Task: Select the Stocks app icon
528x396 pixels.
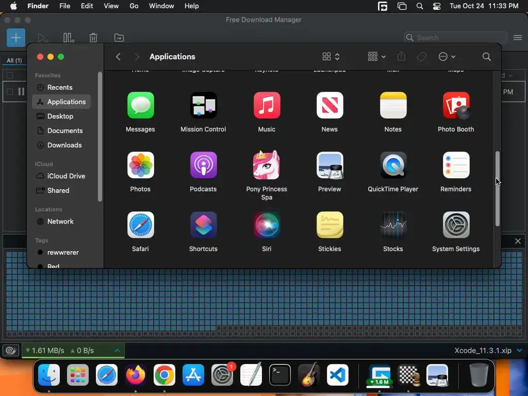Action: [x=393, y=225]
